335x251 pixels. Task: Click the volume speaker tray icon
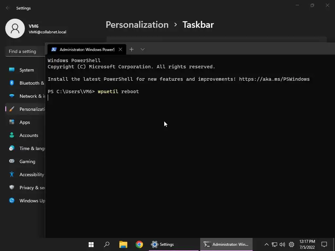click(282, 244)
